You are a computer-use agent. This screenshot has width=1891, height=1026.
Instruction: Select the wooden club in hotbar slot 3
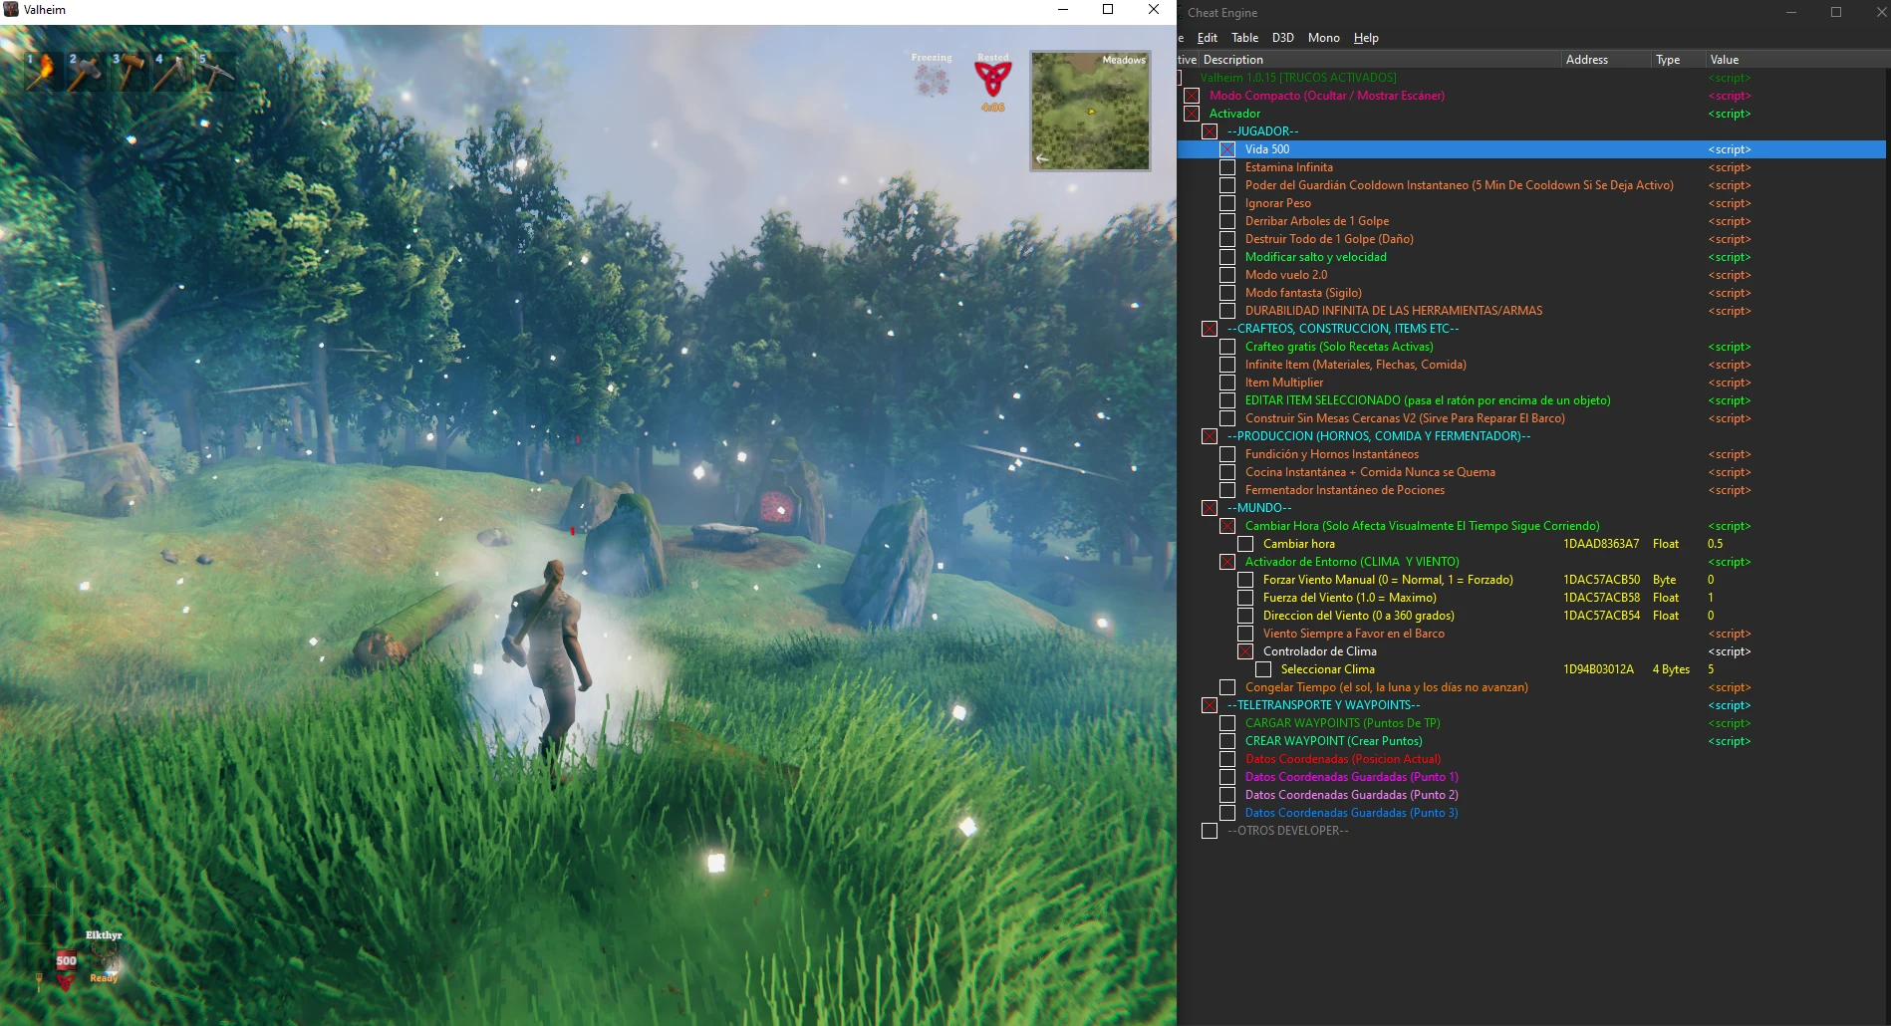(130, 72)
